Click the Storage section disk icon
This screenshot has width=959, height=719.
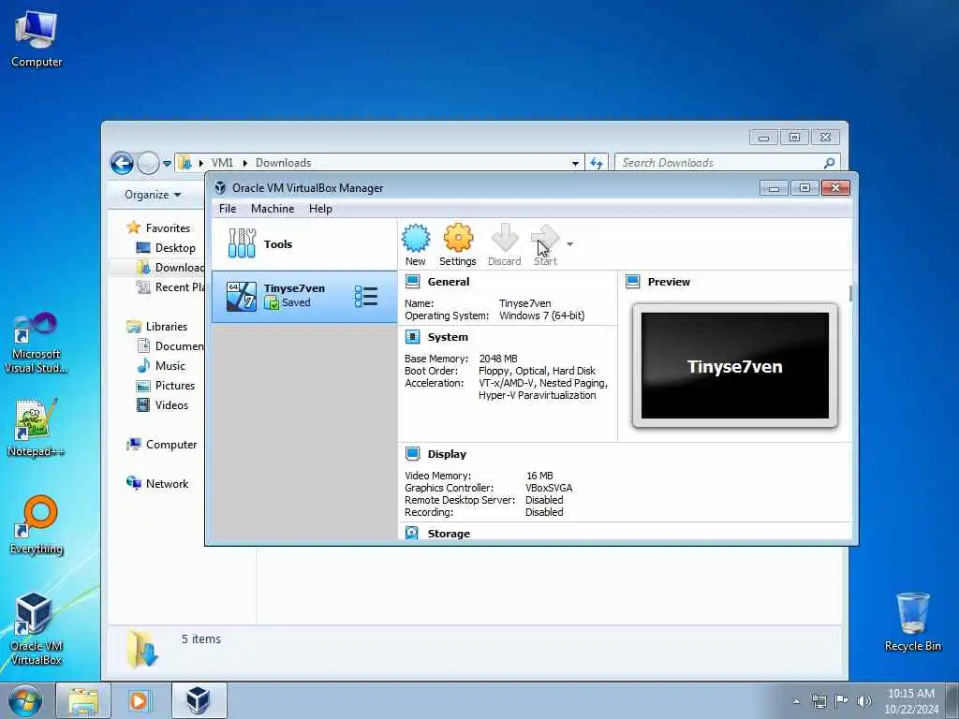pos(412,533)
